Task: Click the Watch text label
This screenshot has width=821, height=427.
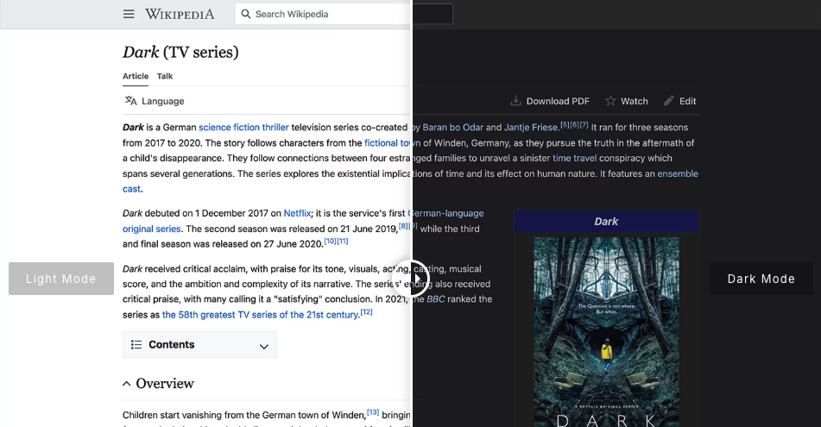Action: click(x=634, y=101)
